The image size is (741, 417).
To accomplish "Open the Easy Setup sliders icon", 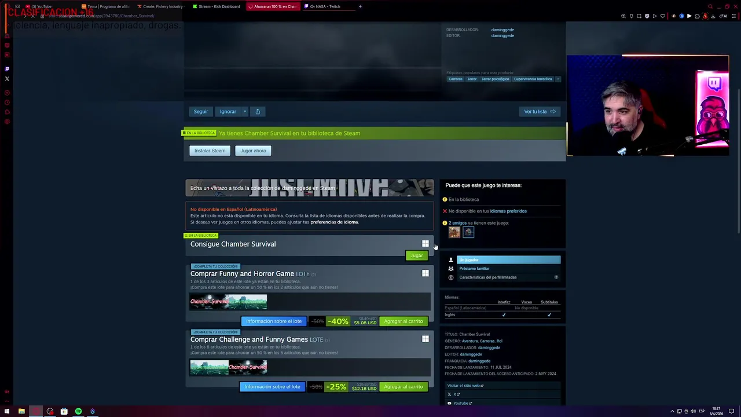I will coord(734,16).
